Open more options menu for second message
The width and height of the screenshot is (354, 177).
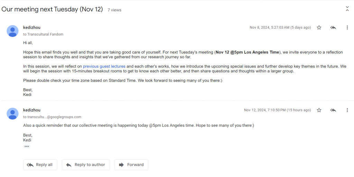pyautogui.click(x=347, y=110)
